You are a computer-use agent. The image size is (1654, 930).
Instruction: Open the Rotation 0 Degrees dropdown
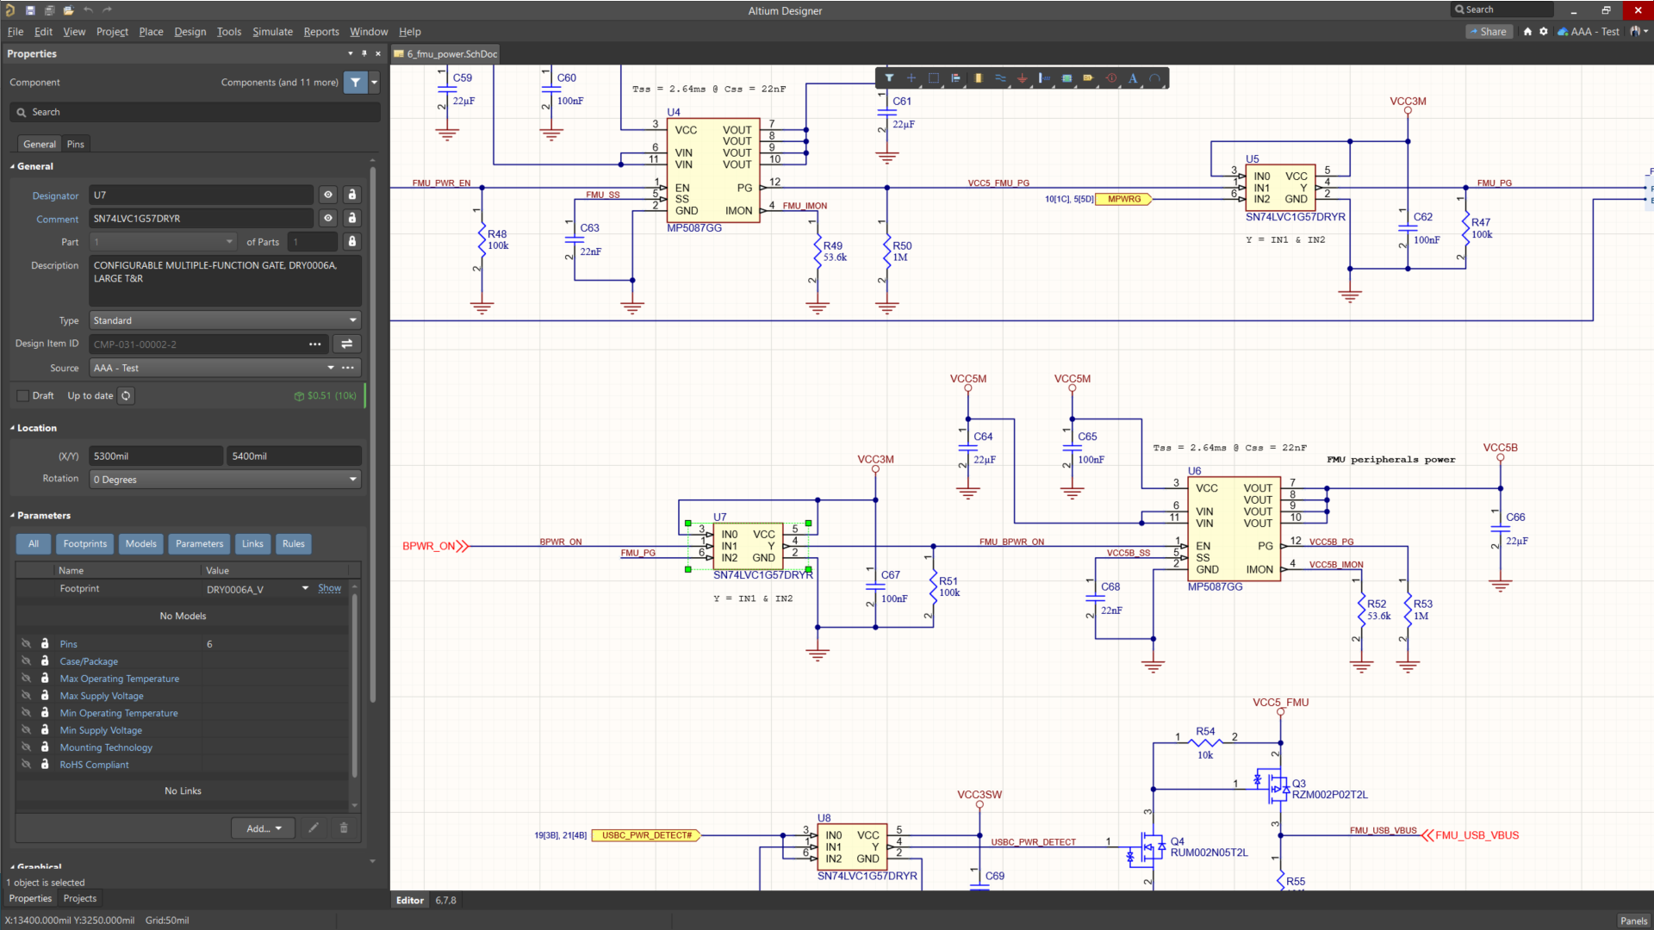(x=224, y=480)
